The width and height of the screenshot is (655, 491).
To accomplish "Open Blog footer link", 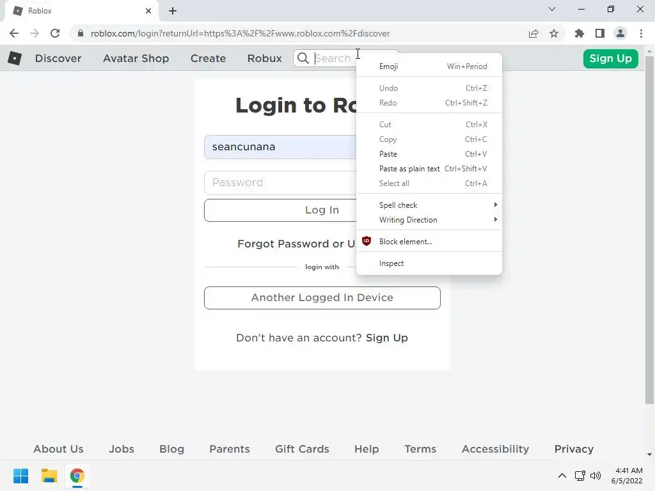I will (x=171, y=449).
